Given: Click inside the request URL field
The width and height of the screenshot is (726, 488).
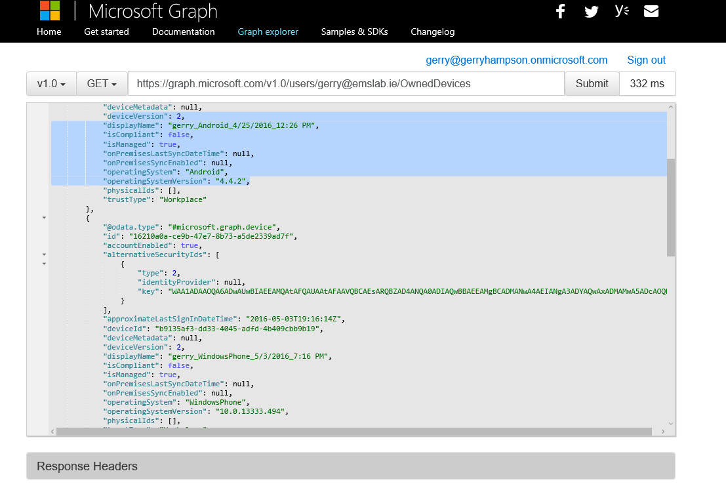Looking at the screenshot, I should (341, 83).
